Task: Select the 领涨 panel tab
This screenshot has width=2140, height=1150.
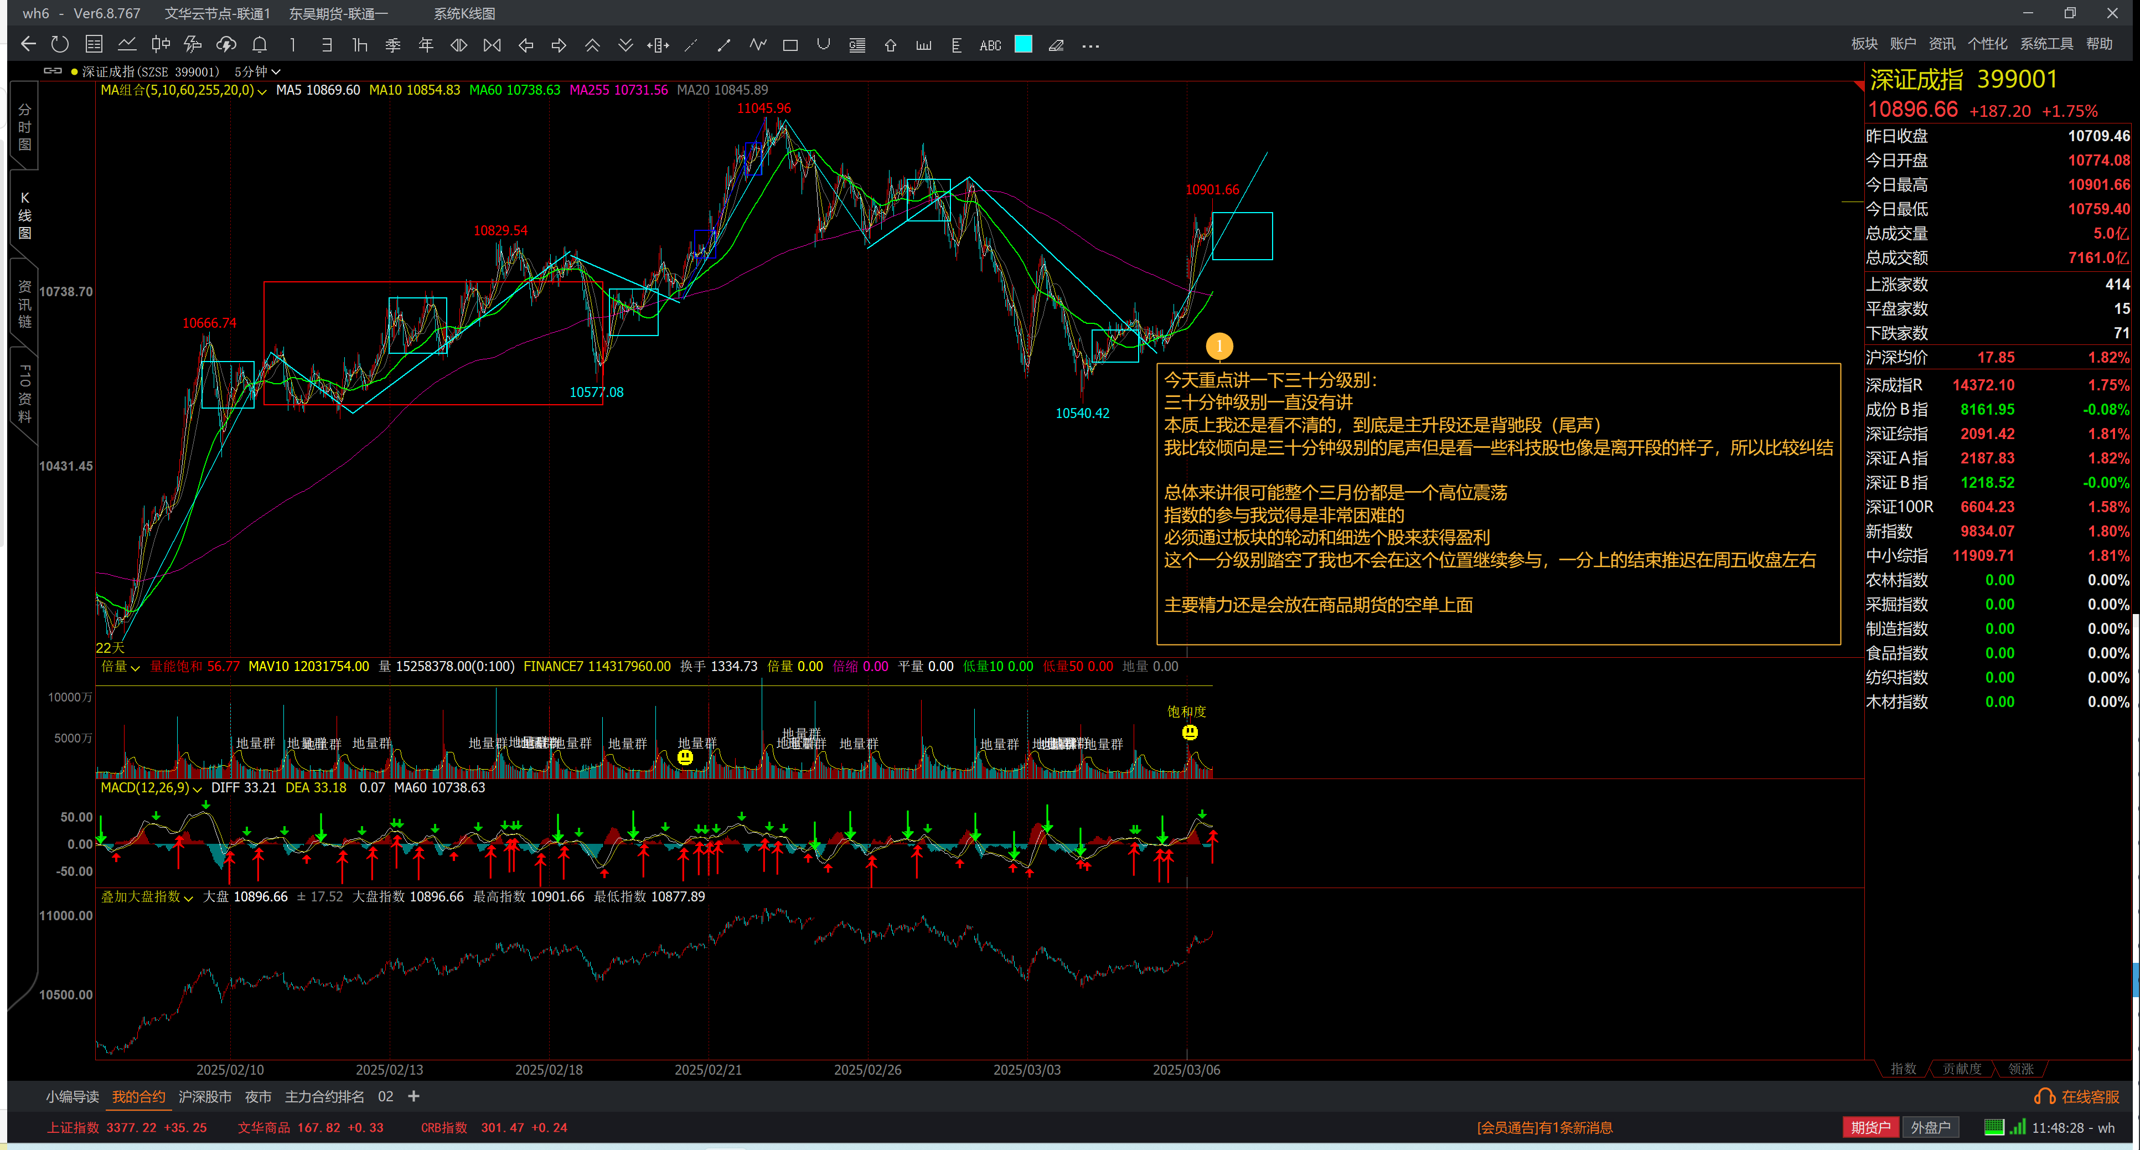Action: pos(2020,1069)
